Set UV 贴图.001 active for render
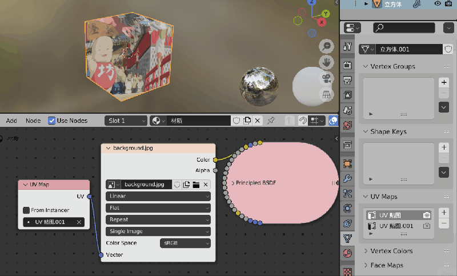The image size is (457, 276). (427, 226)
